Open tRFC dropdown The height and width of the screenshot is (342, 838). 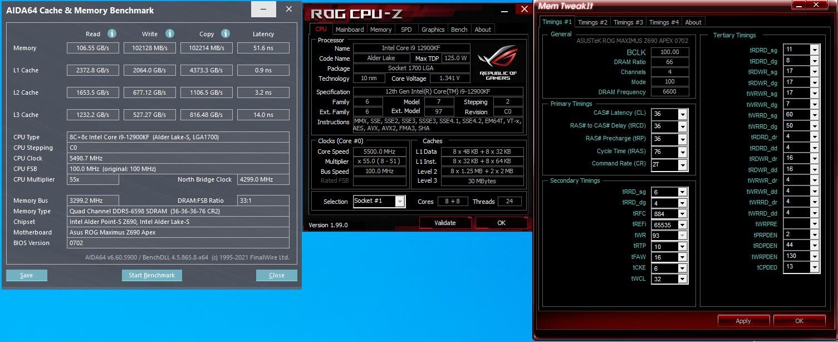click(x=683, y=214)
